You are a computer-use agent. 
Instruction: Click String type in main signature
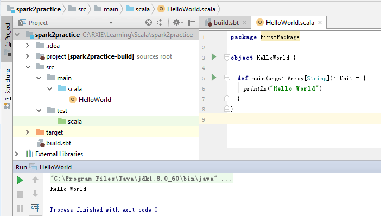[x=316, y=78]
